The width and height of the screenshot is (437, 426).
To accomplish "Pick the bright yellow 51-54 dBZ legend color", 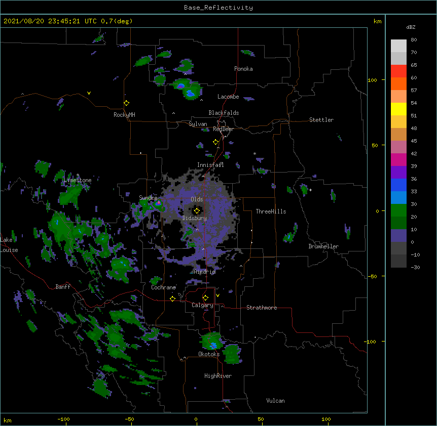I will [398, 109].
